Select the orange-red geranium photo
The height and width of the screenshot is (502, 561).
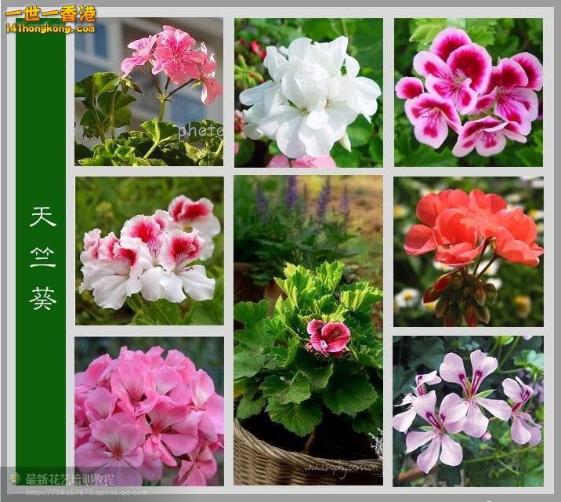click(x=469, y=250)
